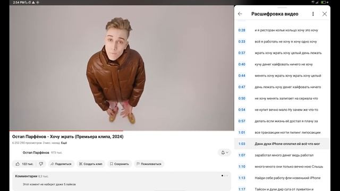340x191 pixels.
Task: Expand description with Ещё link
Action: pyautogui.click(x=64, y=143)
